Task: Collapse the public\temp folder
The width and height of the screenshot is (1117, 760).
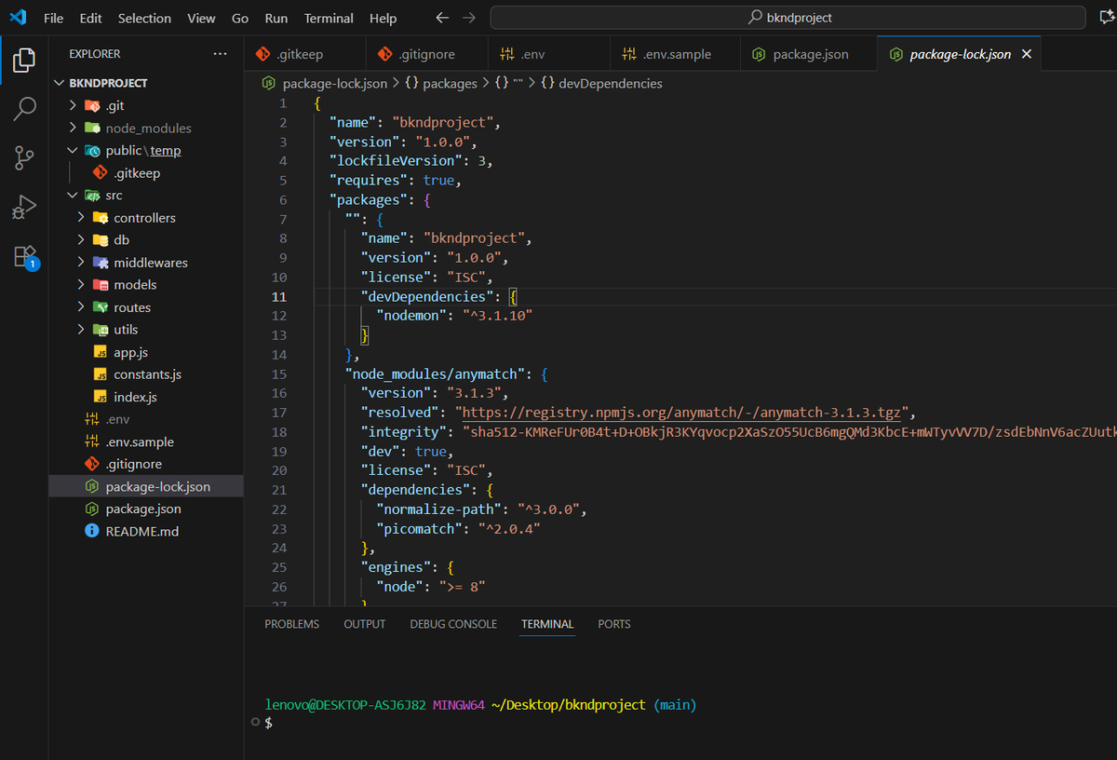Action: (74, 150)
